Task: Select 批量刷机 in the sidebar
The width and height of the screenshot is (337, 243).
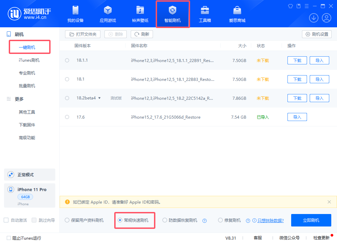Action: click(x=27, y=86)
